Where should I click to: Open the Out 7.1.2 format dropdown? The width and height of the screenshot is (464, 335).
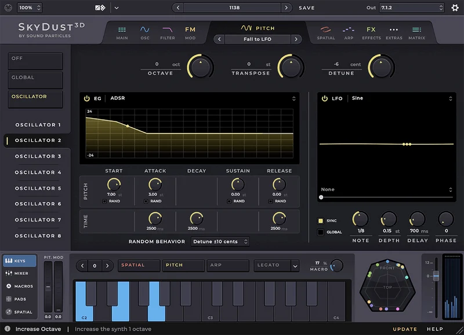pyautogui.click(x=412, y=8)
